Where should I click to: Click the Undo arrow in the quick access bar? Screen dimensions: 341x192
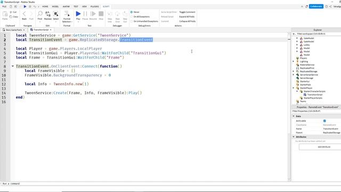coord(35,6)
